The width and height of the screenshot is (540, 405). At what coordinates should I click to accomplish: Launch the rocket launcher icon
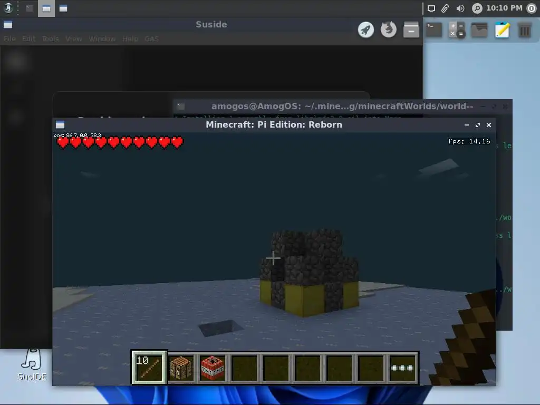(x=366, y=30)
